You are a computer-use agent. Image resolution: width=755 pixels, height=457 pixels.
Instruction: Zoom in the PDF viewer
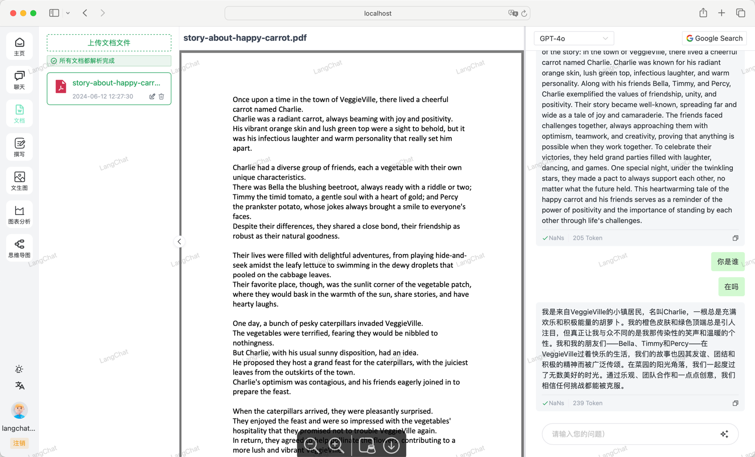pos(336,444)
